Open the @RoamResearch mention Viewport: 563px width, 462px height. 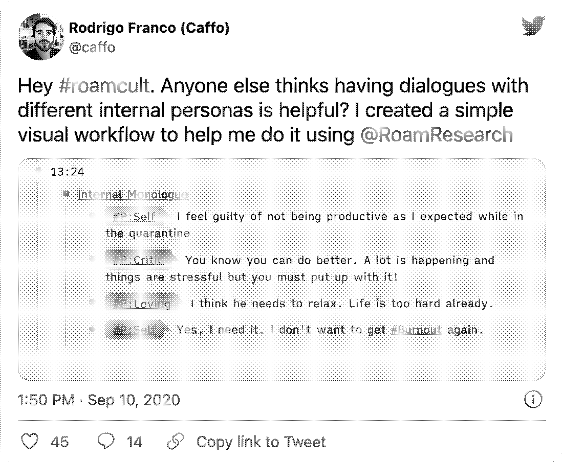[436, 135]
